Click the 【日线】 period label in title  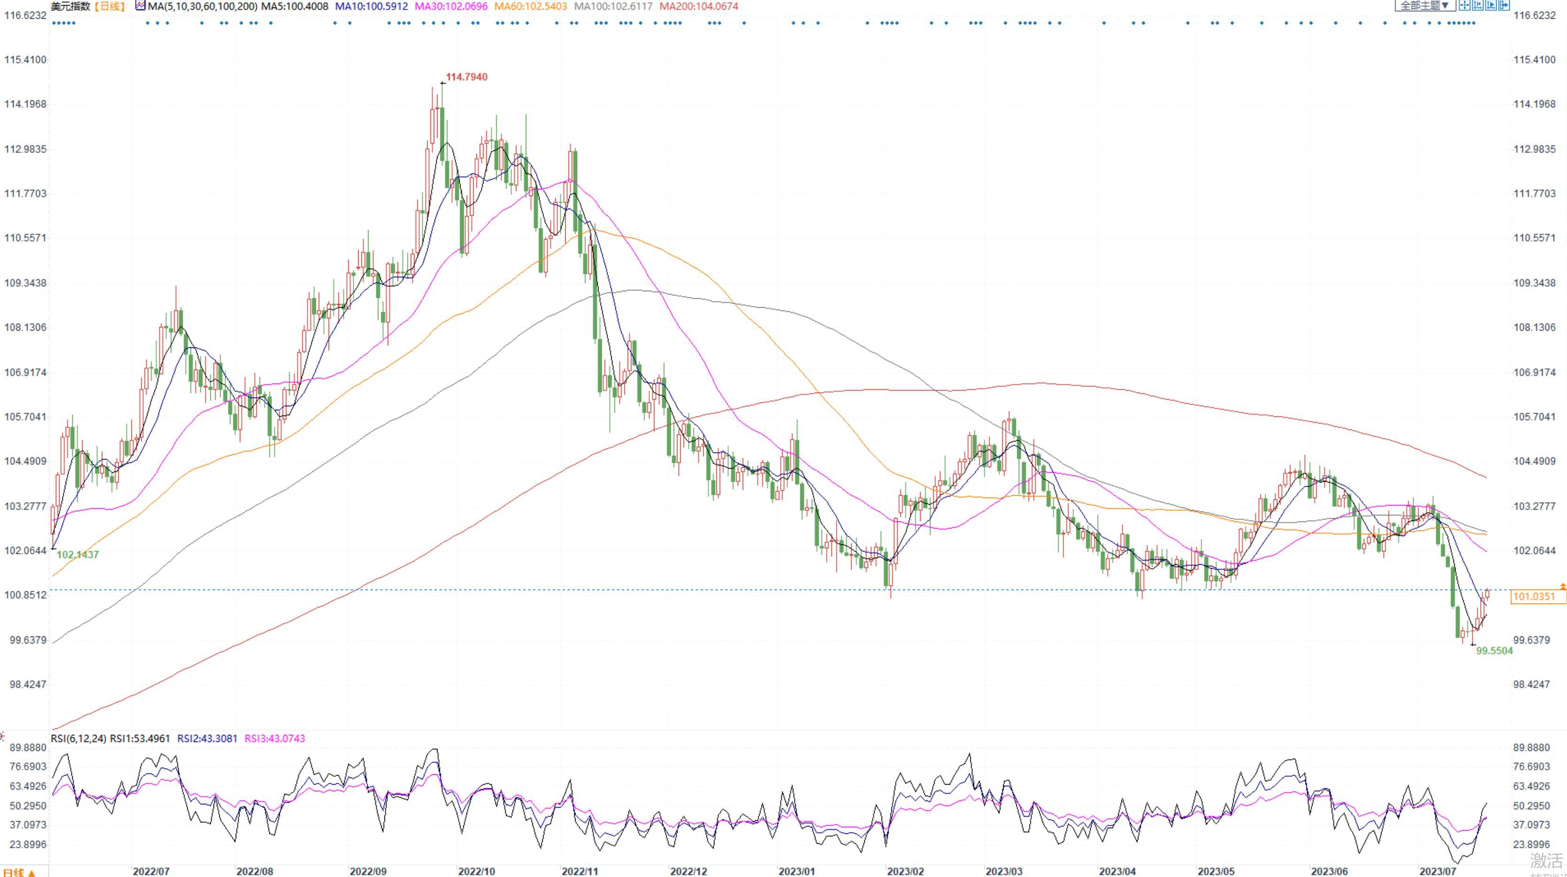pos(109,6)
